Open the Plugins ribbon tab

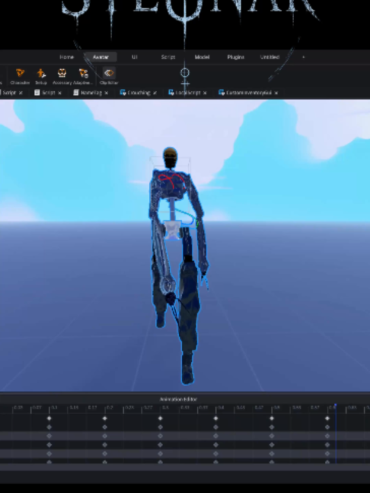236,57
